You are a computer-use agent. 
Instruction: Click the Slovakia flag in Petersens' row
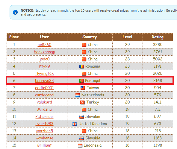point(81,117)
